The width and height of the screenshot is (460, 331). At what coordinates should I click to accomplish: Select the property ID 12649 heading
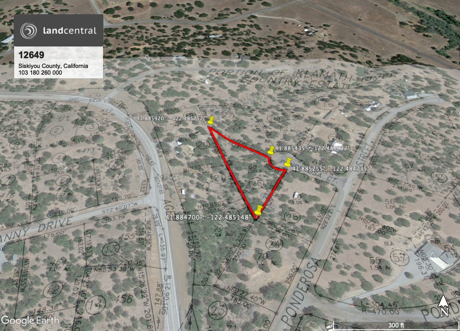31,55
